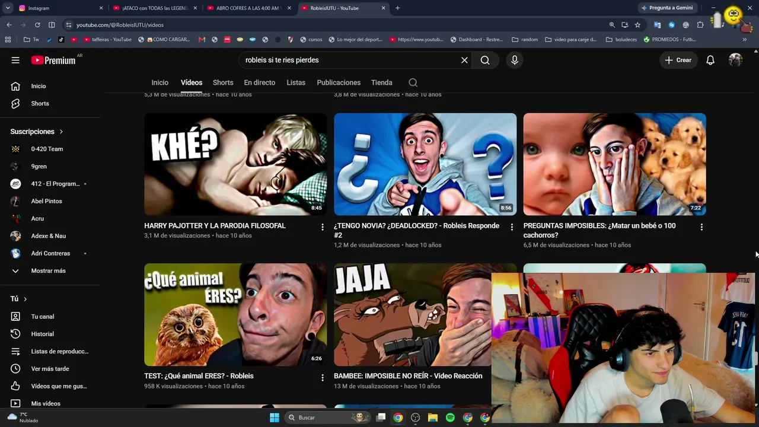Open options for PREGUNTAS IMPOSIBLES video
The image size is (759, 427).
pos(701,227)
